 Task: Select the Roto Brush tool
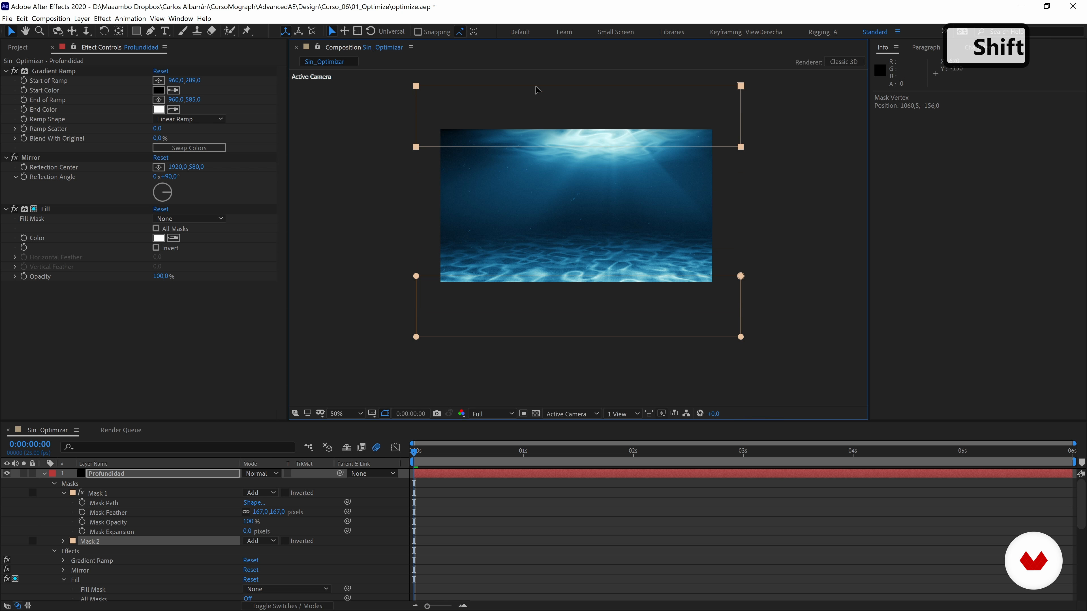click(229, 31)
